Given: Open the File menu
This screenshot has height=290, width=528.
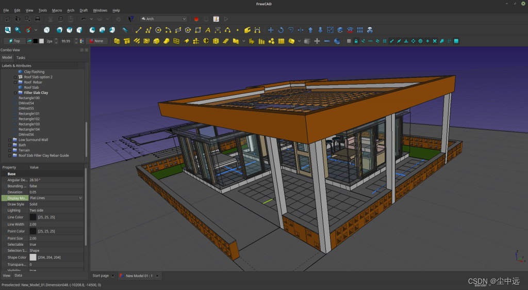Looking at the screenshot, I should coord(6,10).
